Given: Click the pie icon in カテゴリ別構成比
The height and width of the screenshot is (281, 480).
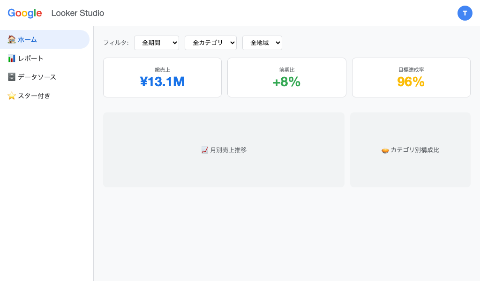Looking at the screenshot, I should [385, 150].
